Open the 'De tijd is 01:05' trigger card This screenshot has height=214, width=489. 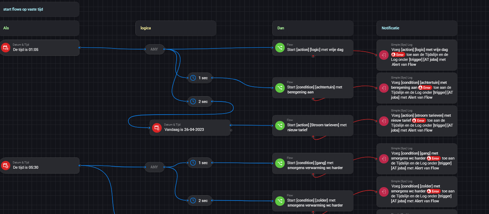[39, 48]
